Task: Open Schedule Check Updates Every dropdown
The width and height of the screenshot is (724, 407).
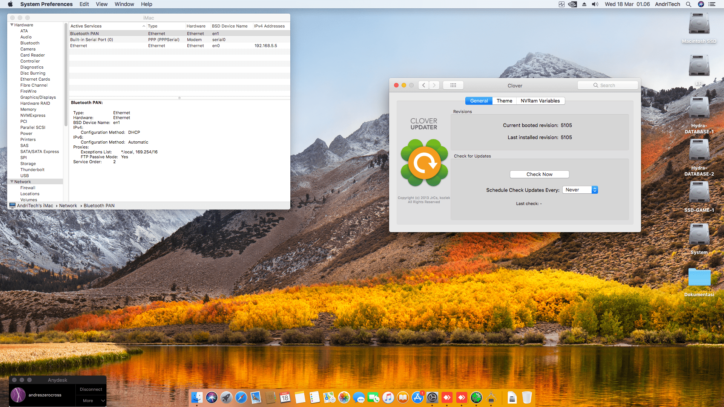Action: (x=580, y=190)
